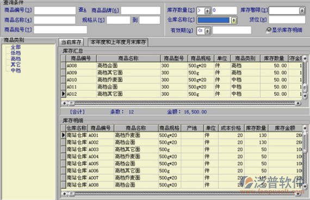The width and height of the screenshot is (310, 200).
Task: Select 全部 in the category tree
Action: (x=16, y=47)
